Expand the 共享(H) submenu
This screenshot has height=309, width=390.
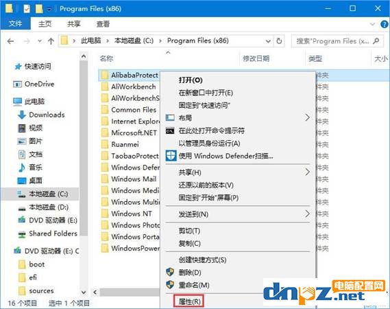[x=239, y=172]
